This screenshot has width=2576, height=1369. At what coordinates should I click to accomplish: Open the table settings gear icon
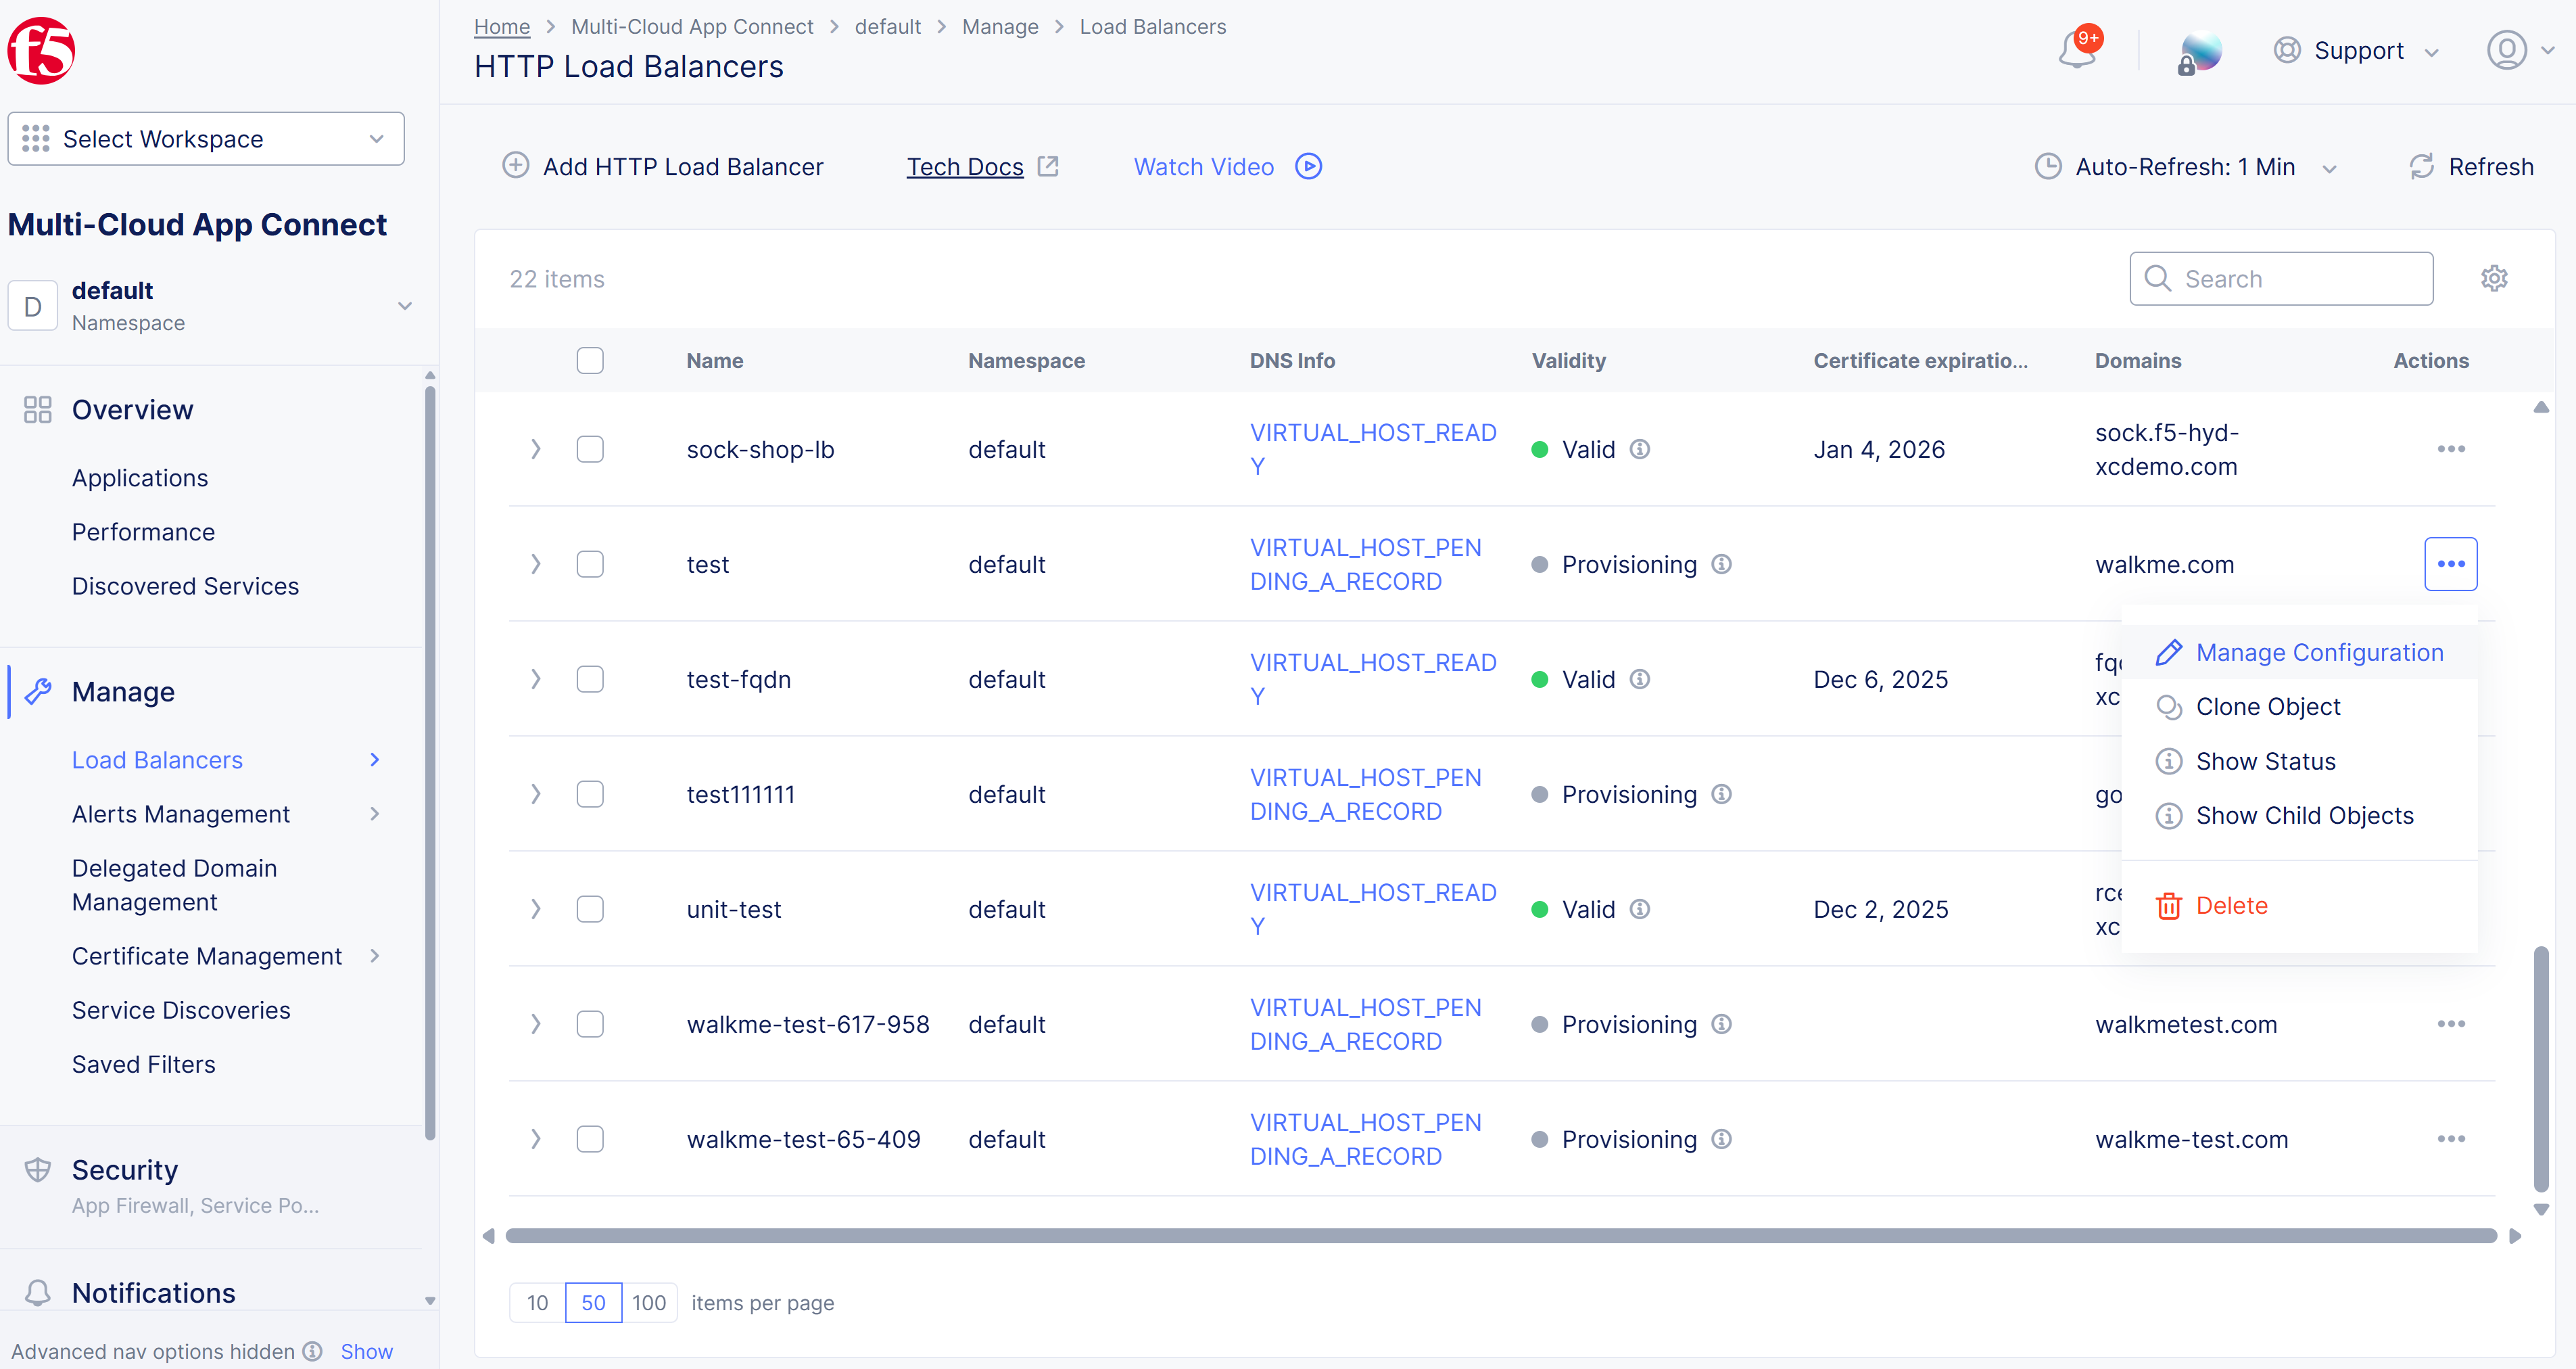tap(2494, 278)
